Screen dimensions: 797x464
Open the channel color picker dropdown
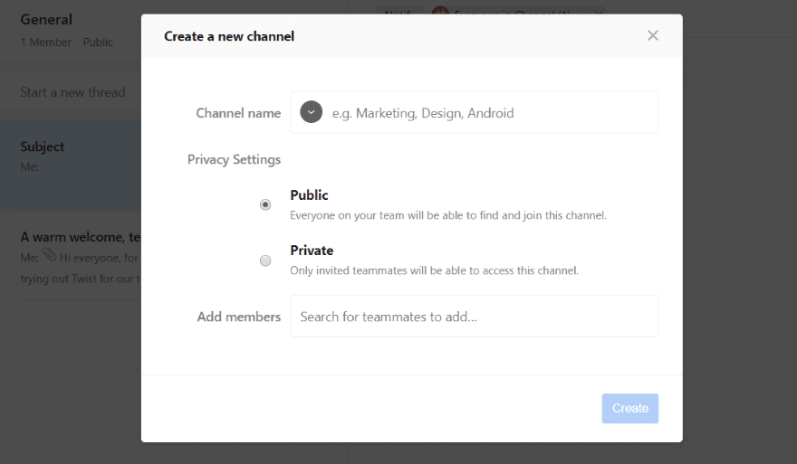[311, 112]
